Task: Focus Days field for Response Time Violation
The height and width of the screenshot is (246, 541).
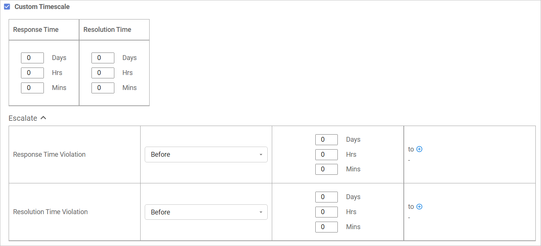Action: (326, 139)
